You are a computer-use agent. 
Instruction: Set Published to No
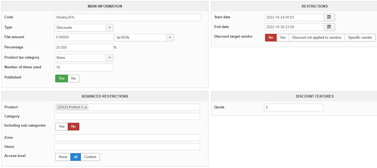click(x=73, y=78)
